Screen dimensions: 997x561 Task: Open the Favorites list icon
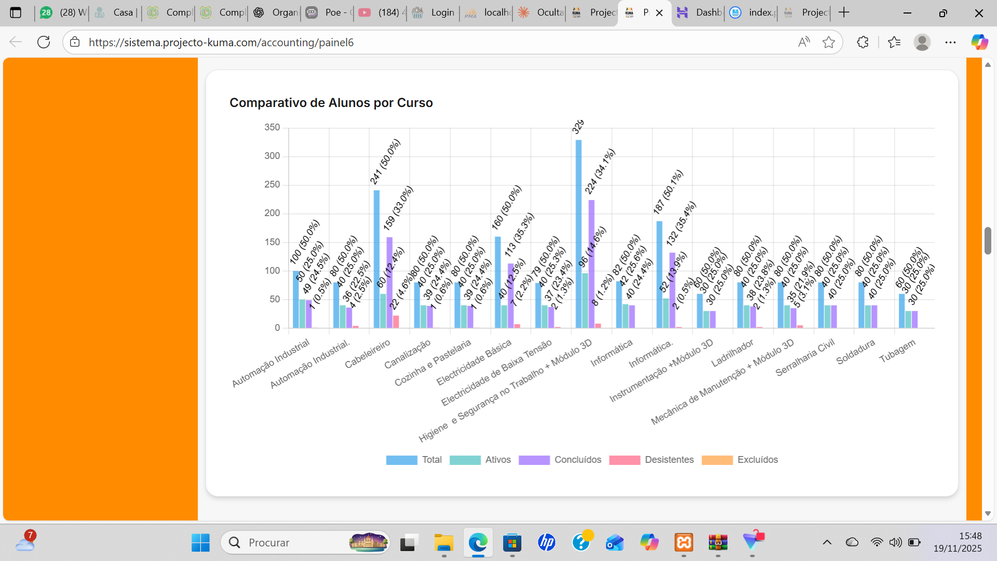(894, 42)
